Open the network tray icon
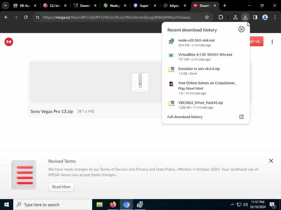Screen dimensions: 281x210 point(239,205)
